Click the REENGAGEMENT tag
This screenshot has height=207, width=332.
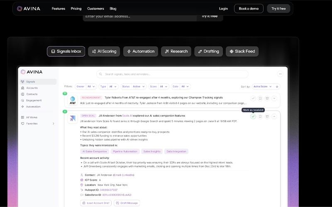tap(91, 98)
